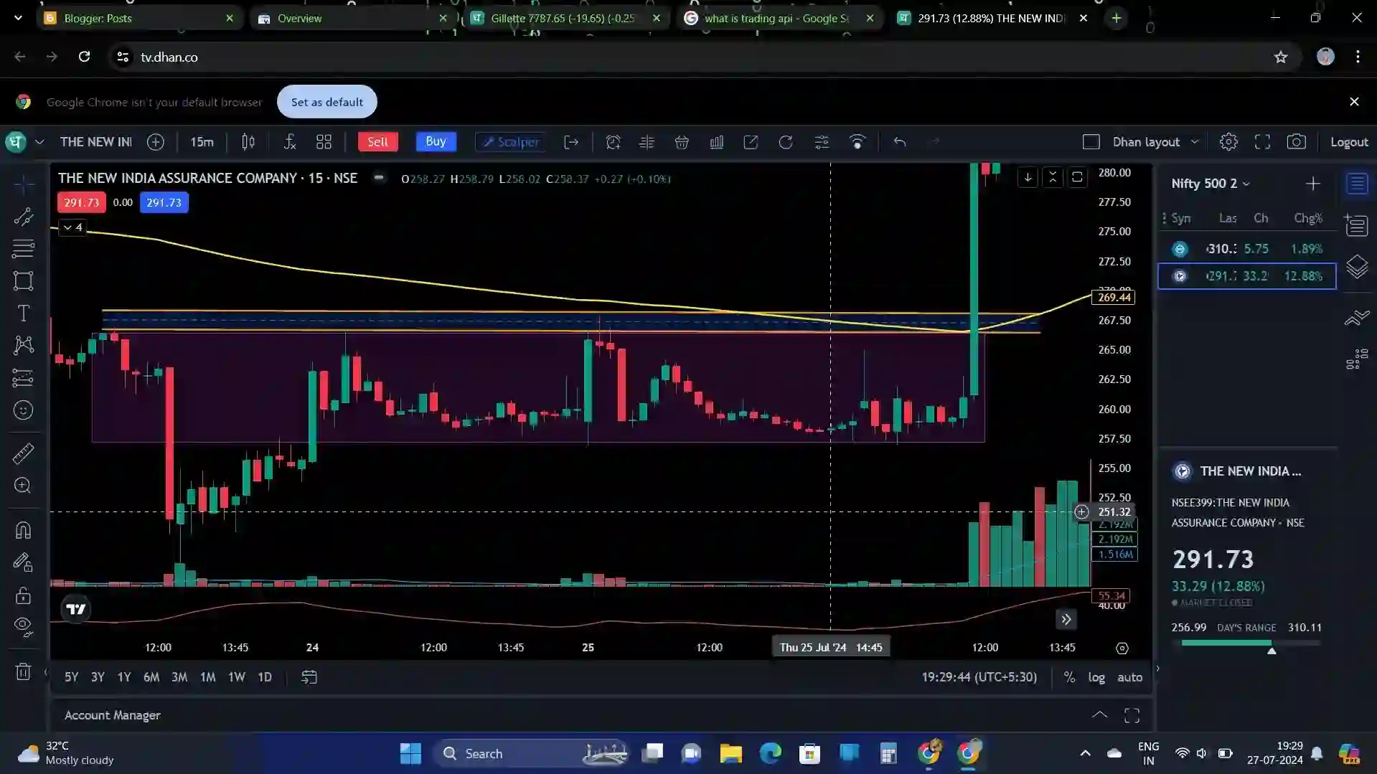Open the 15m timeframe selector

[202, 142]
